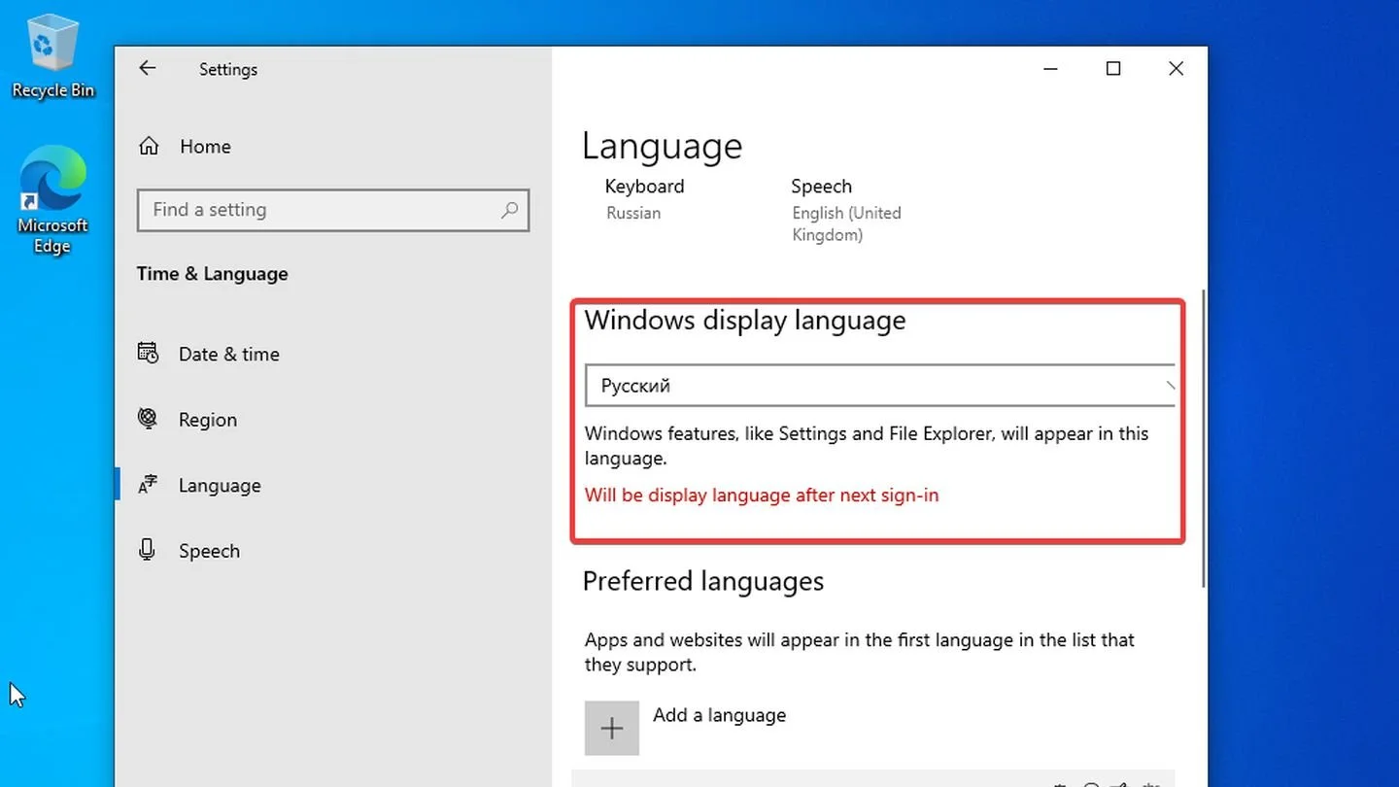The width and height of the screenshot is (1399, 787).
Task: Click the Windows display language heading
Action: 745,321
